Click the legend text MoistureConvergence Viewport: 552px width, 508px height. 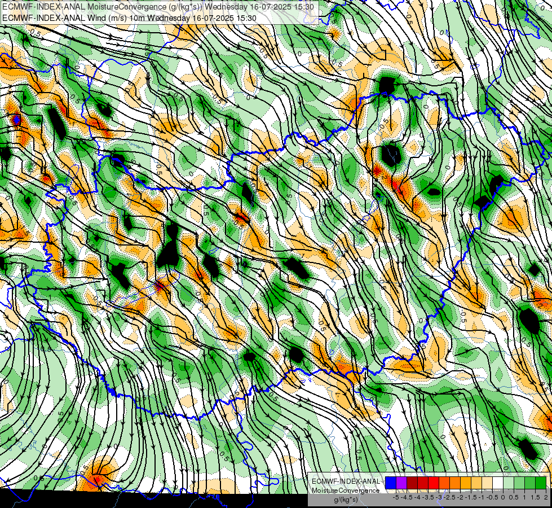(346, 491)
